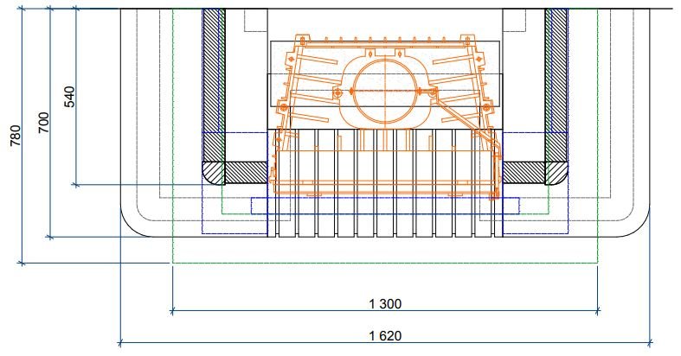Select the 700 dimension text
This screenshot has height=356, width=681.
[x=43, y=123]
